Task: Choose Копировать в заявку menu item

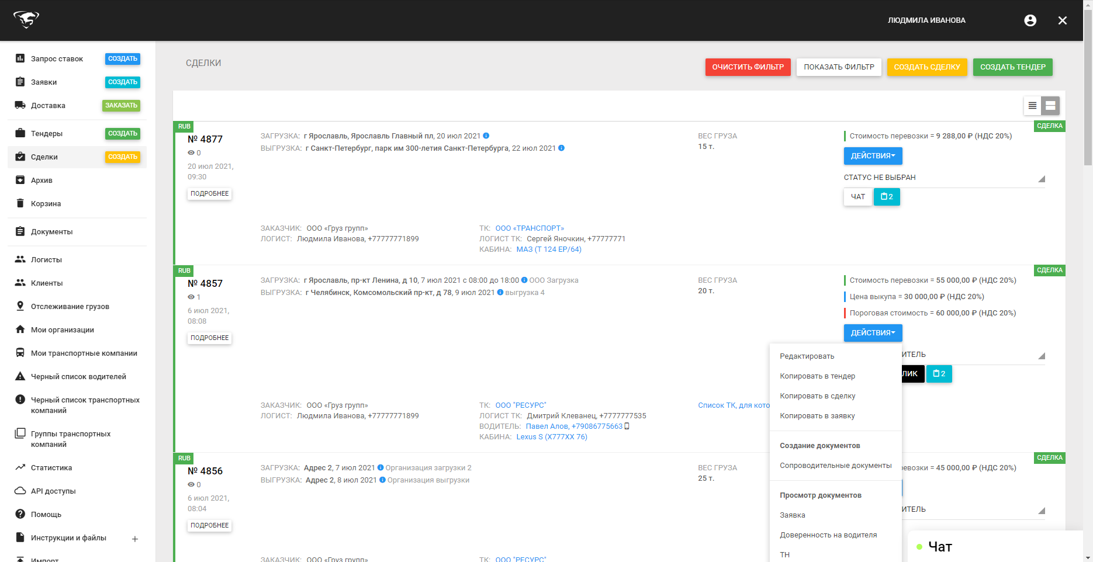Action: click(836, 416)
